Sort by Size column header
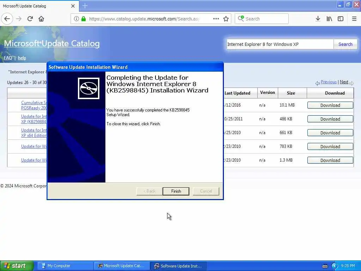Image resolution: width=361 pixels, height=271 pixels. point(291,93)
